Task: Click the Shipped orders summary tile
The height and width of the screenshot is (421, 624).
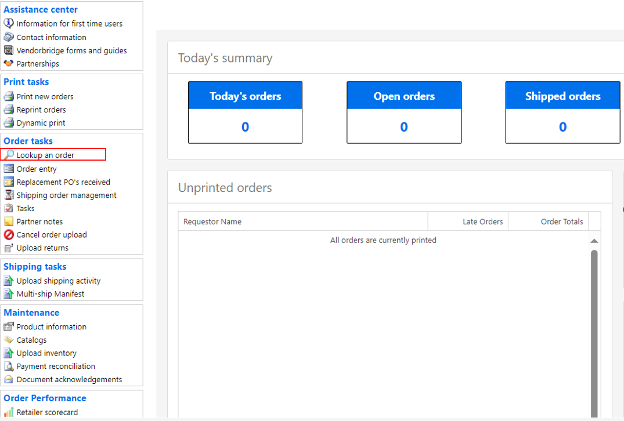Action: (x=562, y=112)
